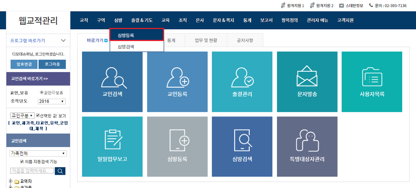Open the 보고서 menu
416x188 pixels.
pyautogui.click(x=266, y=20)
